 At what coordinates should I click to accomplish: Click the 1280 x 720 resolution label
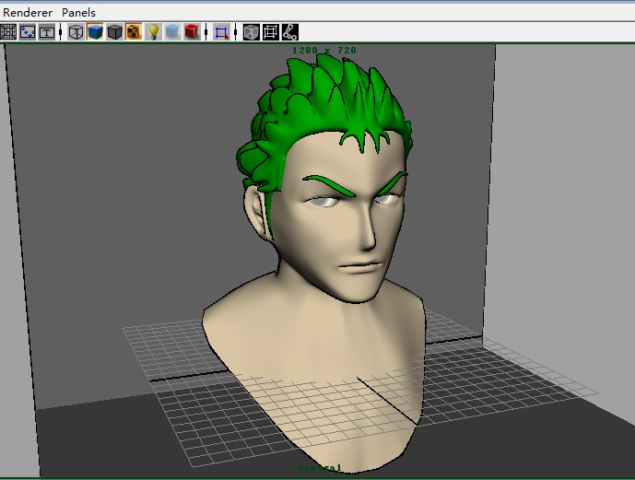point(324,50)
